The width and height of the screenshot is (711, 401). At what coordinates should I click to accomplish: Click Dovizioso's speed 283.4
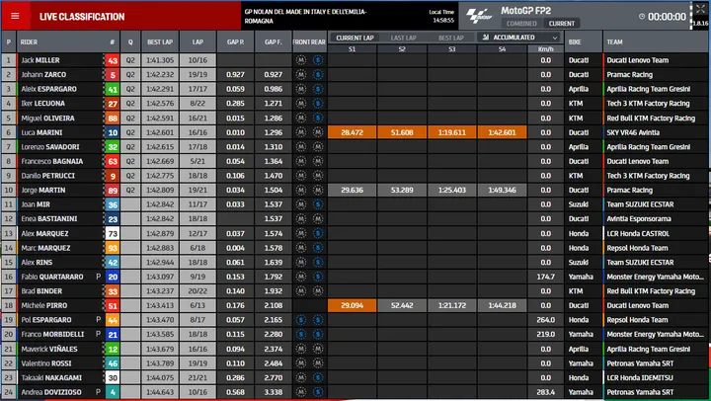pyautogui.click(x=545, y=392)
